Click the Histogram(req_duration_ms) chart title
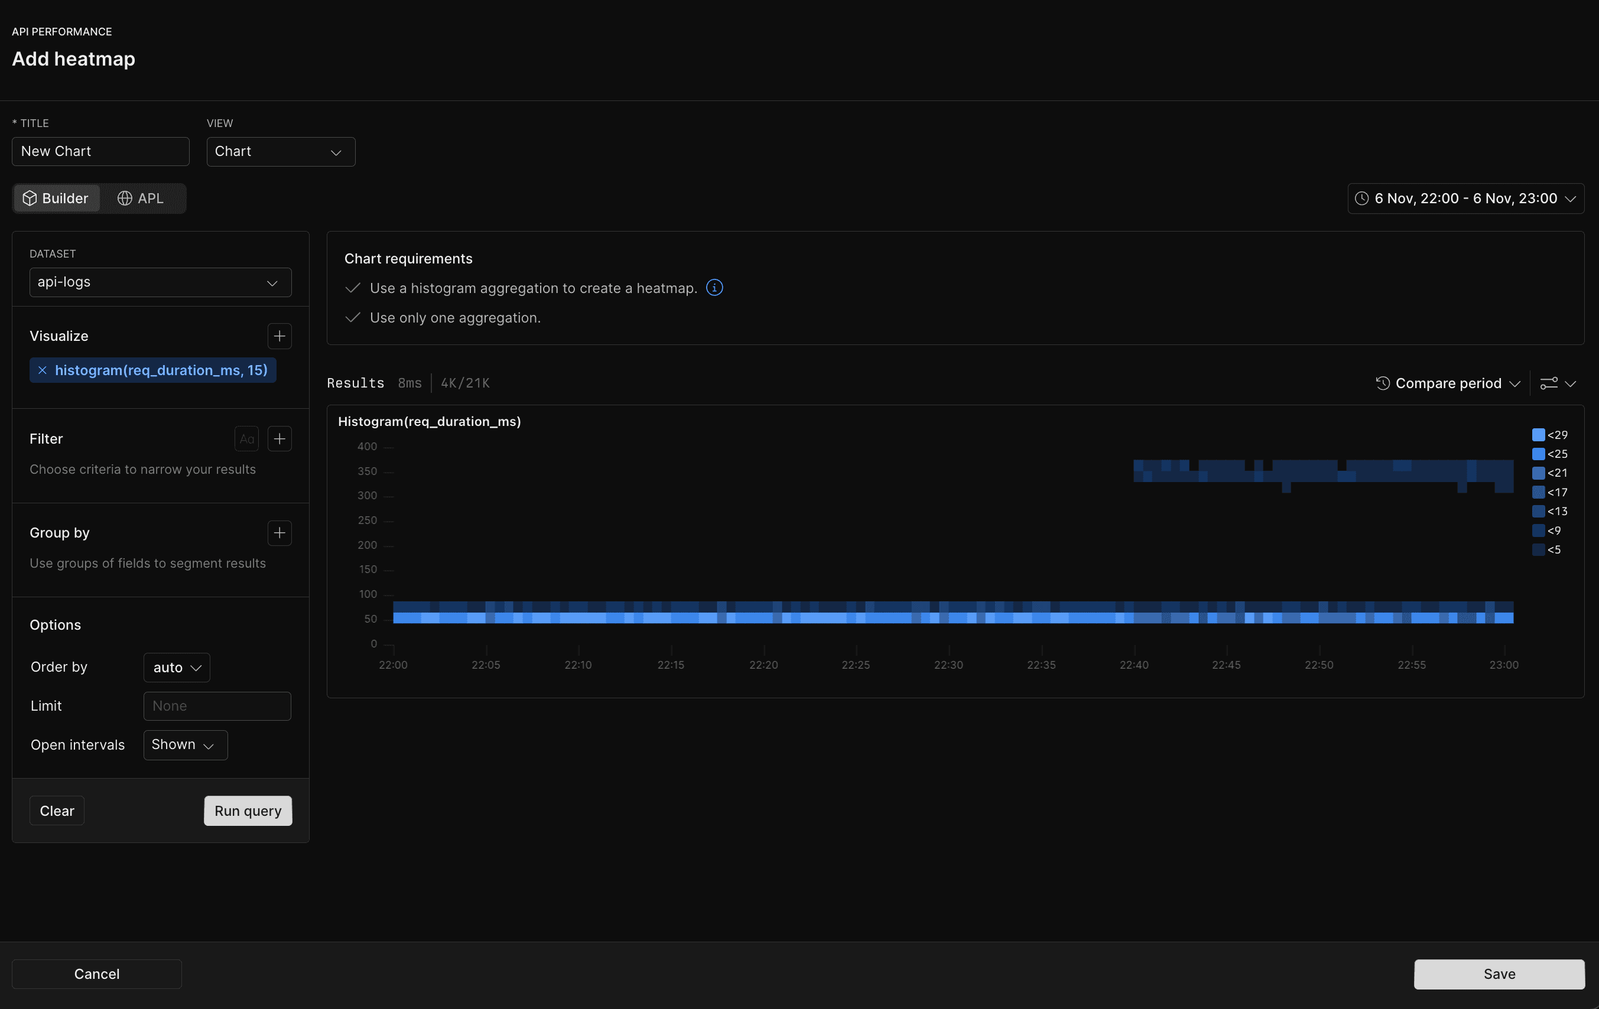The height and width of the screenshot is (1009, 1599). [x=430, y=422]
